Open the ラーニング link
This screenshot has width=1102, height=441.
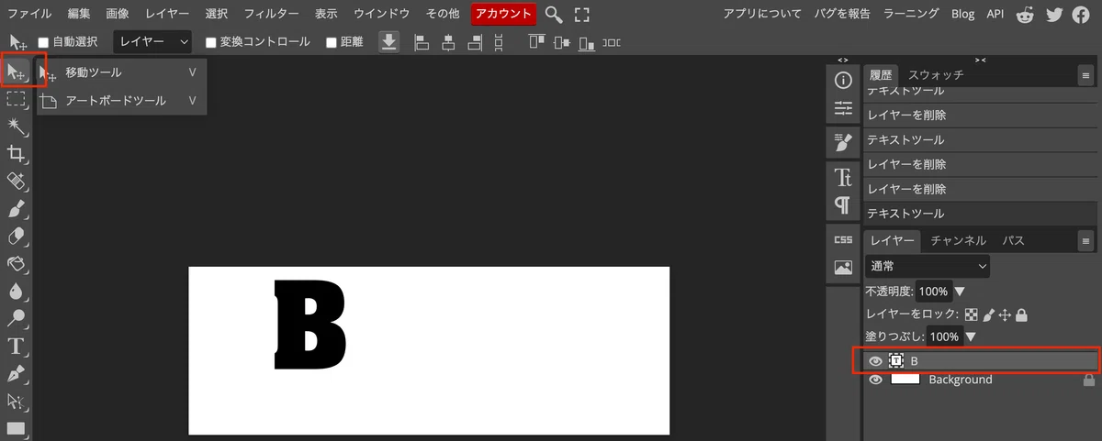point(911,14)
